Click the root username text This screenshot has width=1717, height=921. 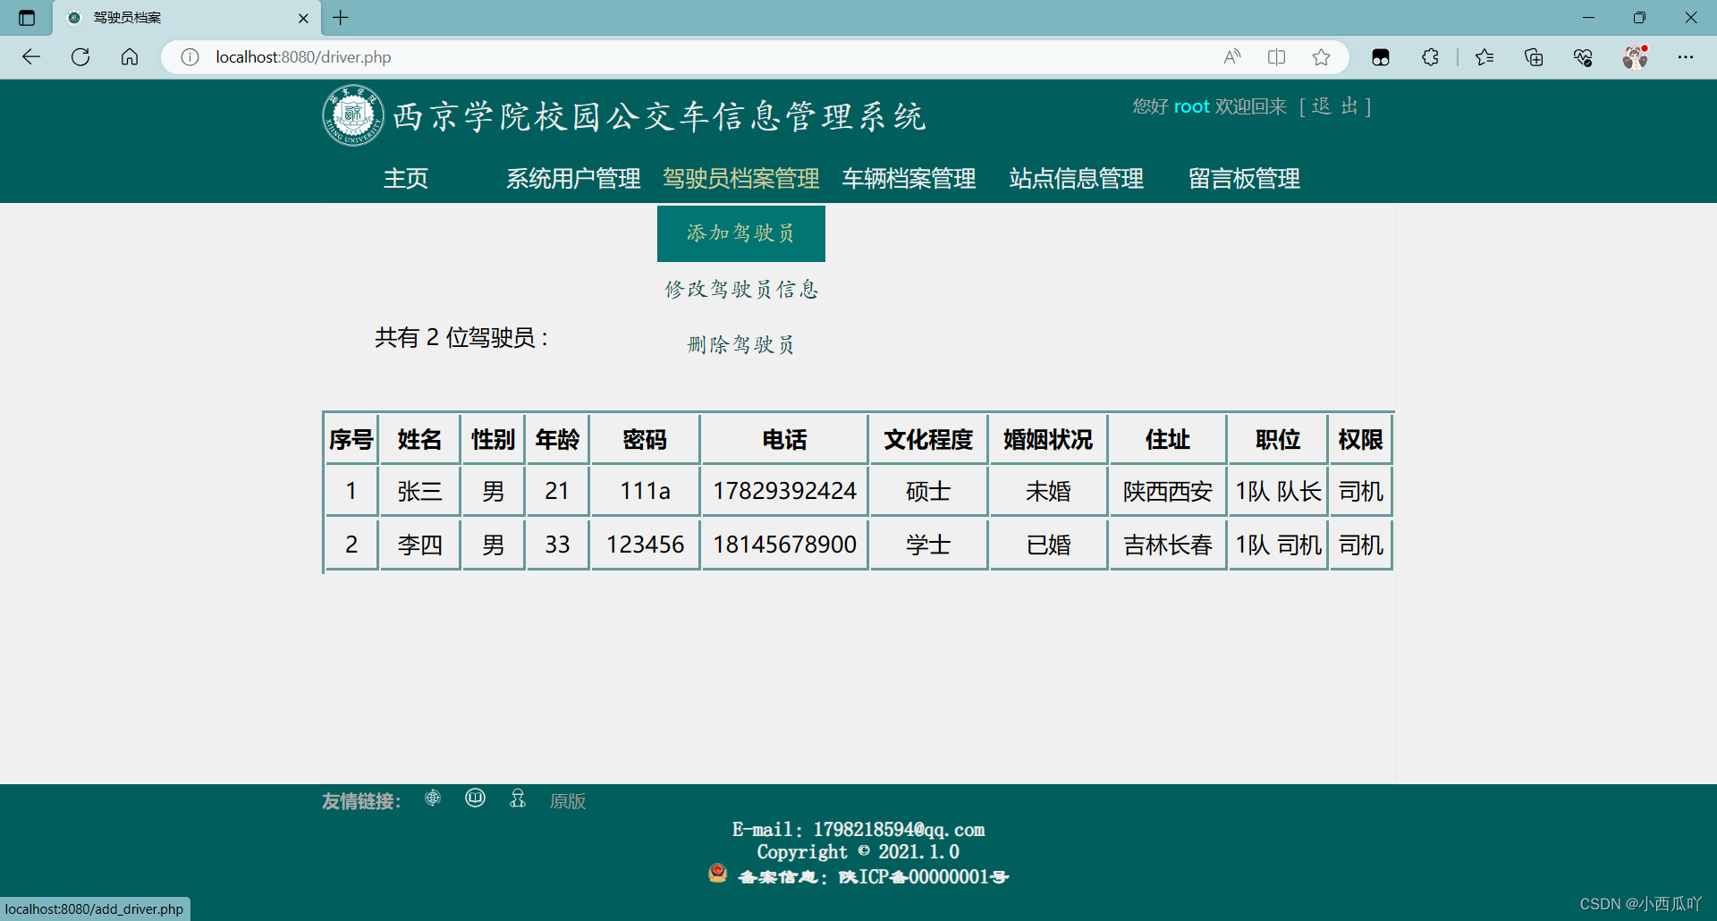1191,106
